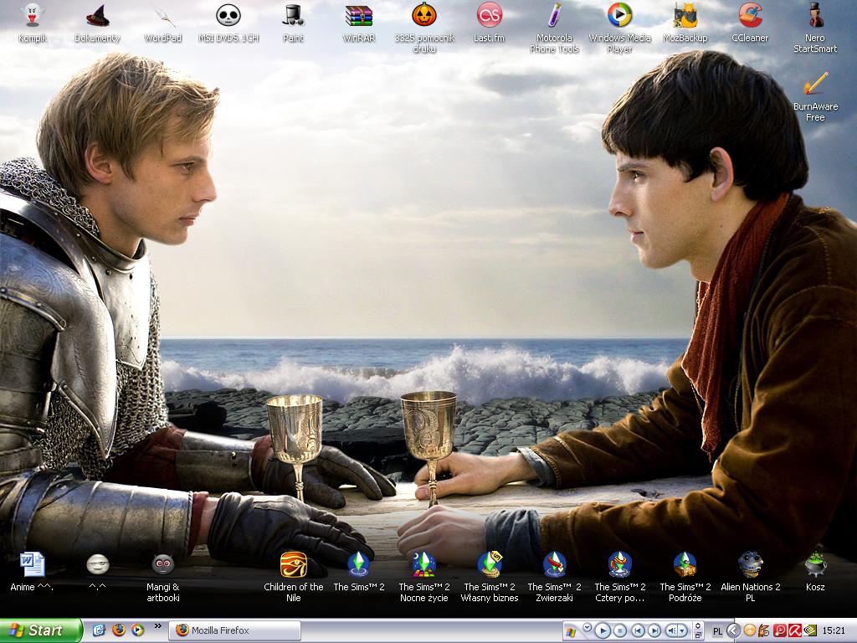Launch WinRAR desktop shortcut
The width and height of the screenshot is (857, 643).
(x=358, y=23)
